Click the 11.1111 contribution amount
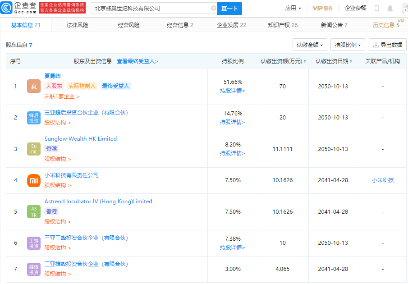The image size is (408, 284). tap(283, 149)
